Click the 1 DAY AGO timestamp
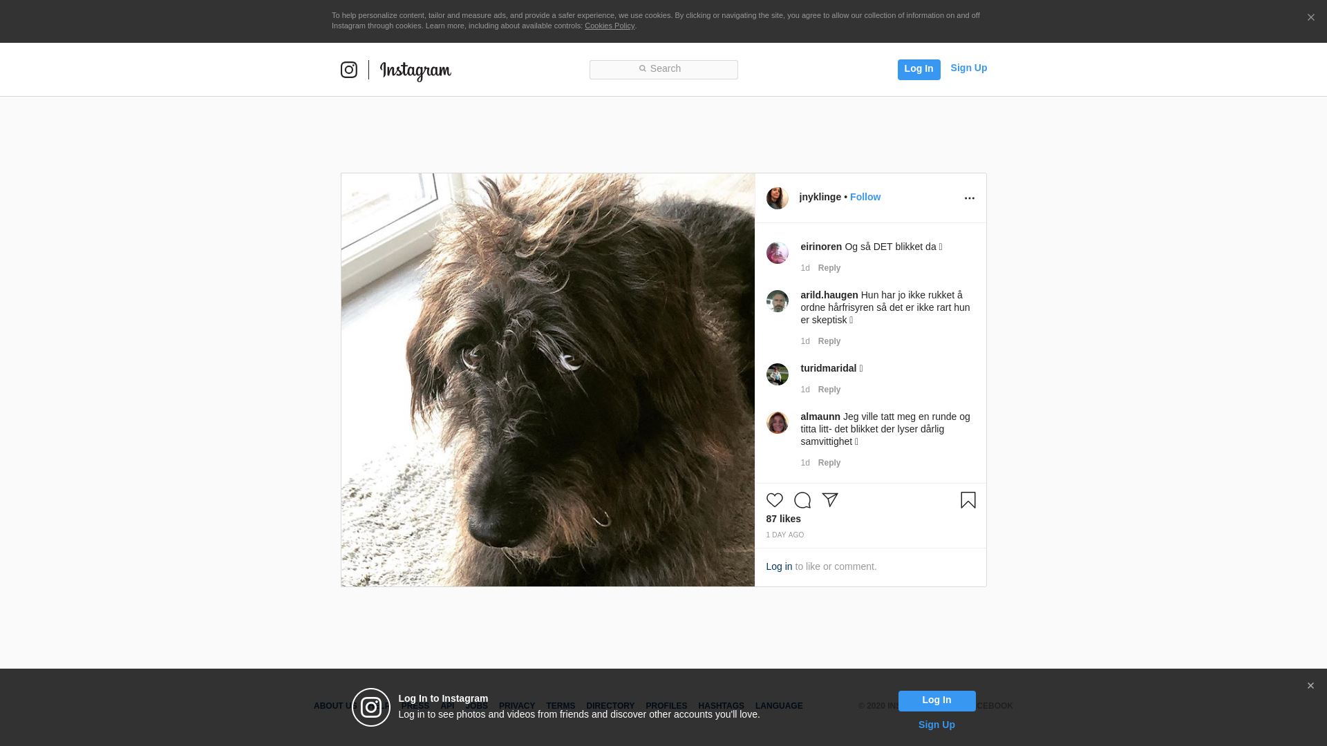The image size is (1327, 746). coord(784,535)
